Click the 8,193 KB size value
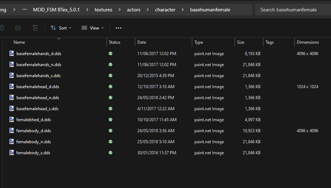Viewport: 331px width, 188px height. point(252,54)
